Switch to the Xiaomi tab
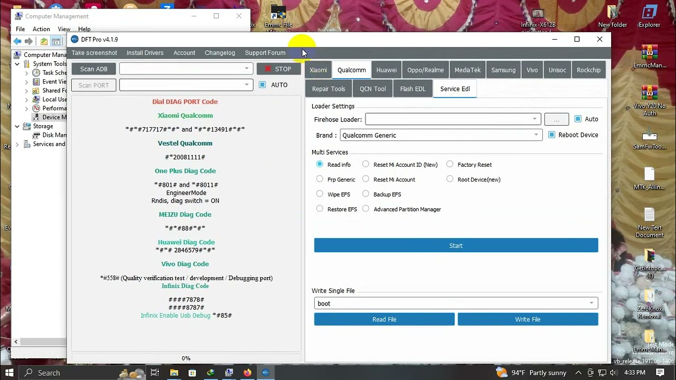 click(318, 70)
